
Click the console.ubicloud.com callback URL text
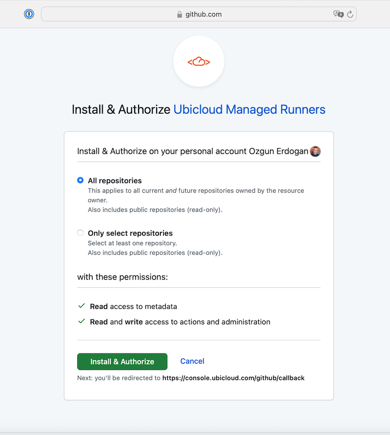pos(233,378)
